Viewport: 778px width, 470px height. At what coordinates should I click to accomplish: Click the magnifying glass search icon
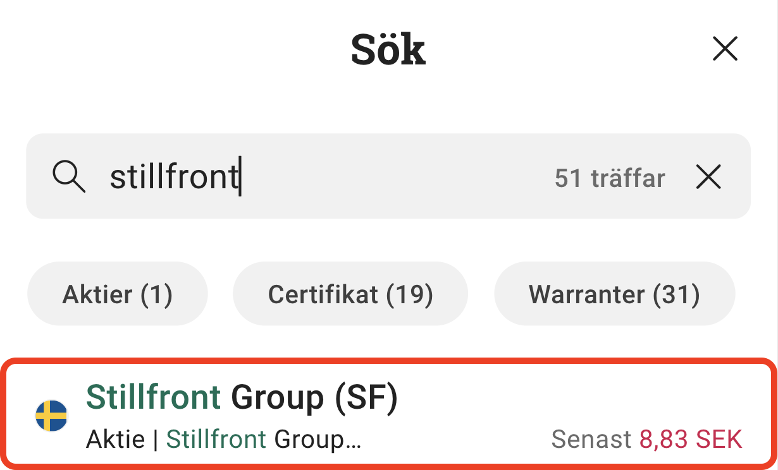pyautogui.click(x=68, y=176)
